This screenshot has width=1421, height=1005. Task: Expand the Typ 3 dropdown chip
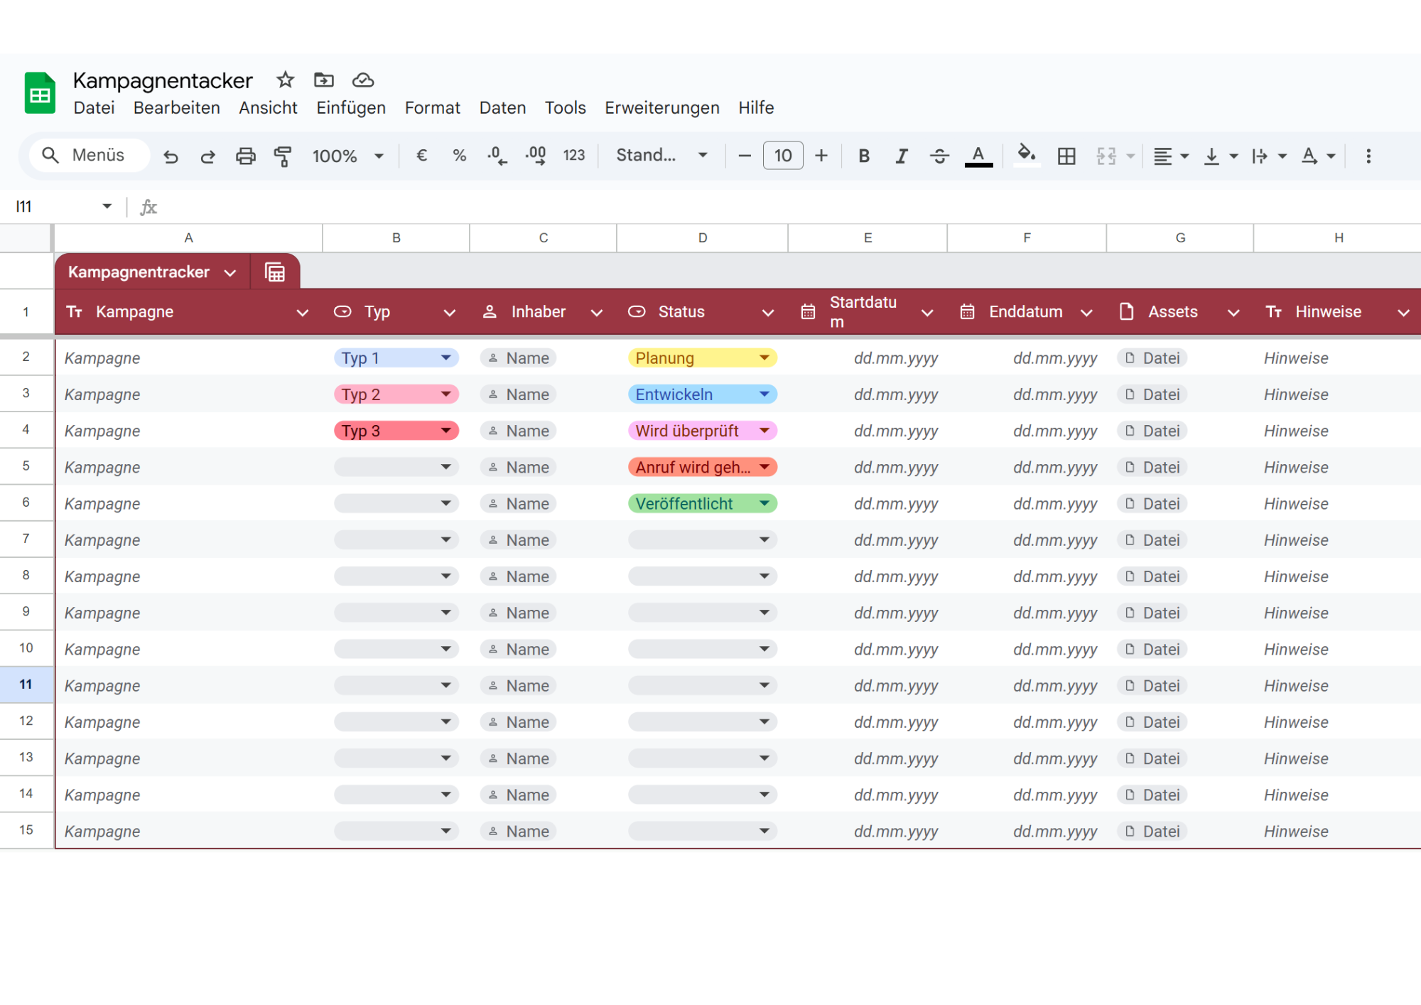coord(446,431)
